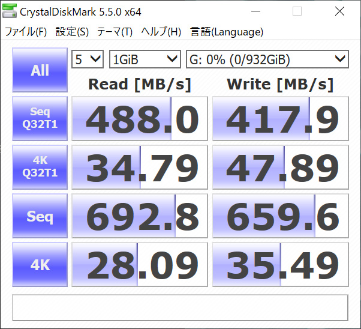Open the ヘルプ(H) menu
Image resolution: width=361 pixels, height=329 pixels.
[x=161, y=32]
